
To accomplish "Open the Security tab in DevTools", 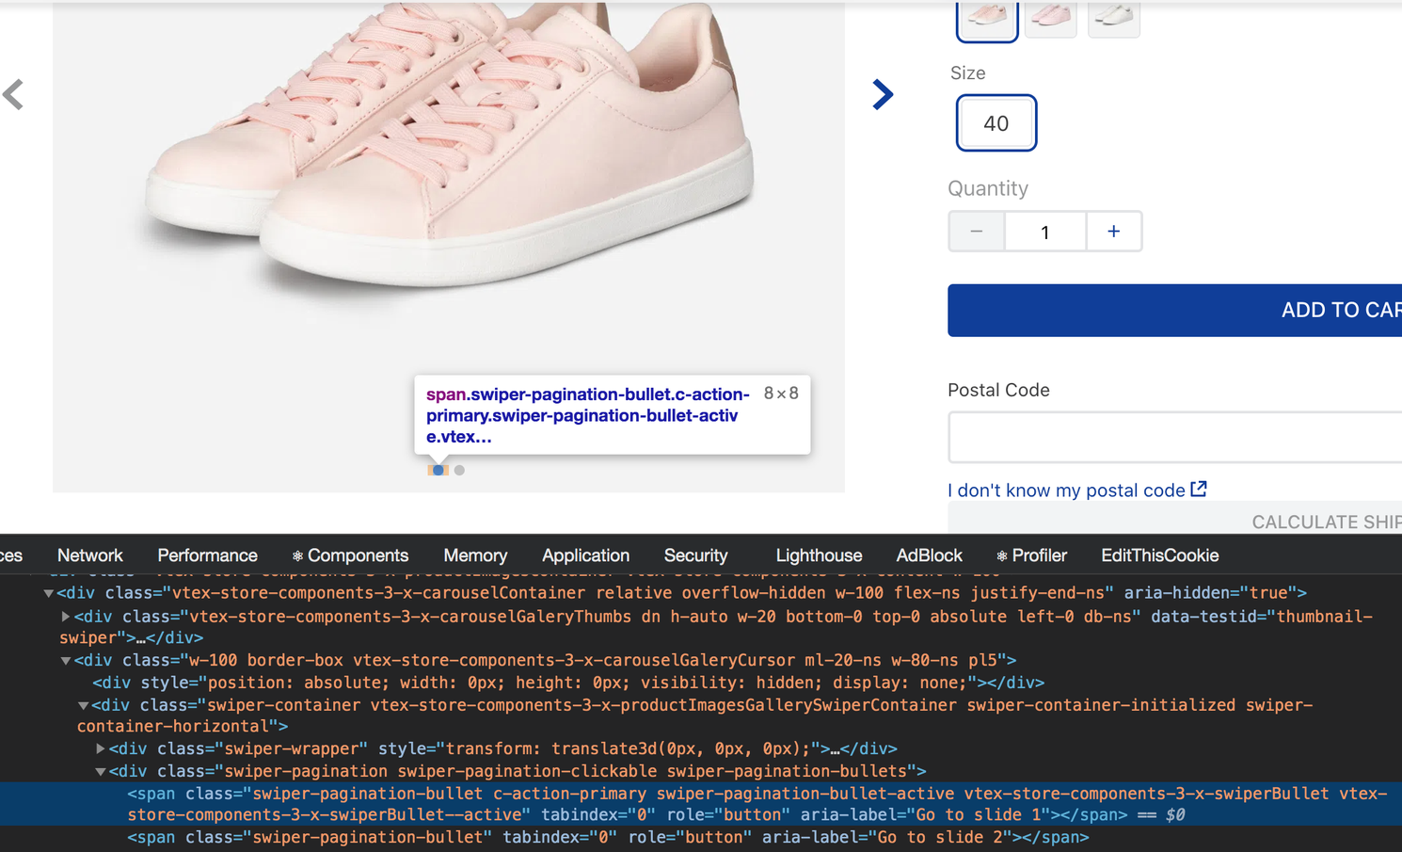I will [x=695, y=555].
